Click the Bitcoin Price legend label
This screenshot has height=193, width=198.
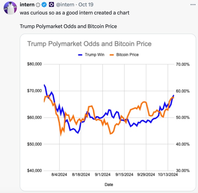point(127,55)
